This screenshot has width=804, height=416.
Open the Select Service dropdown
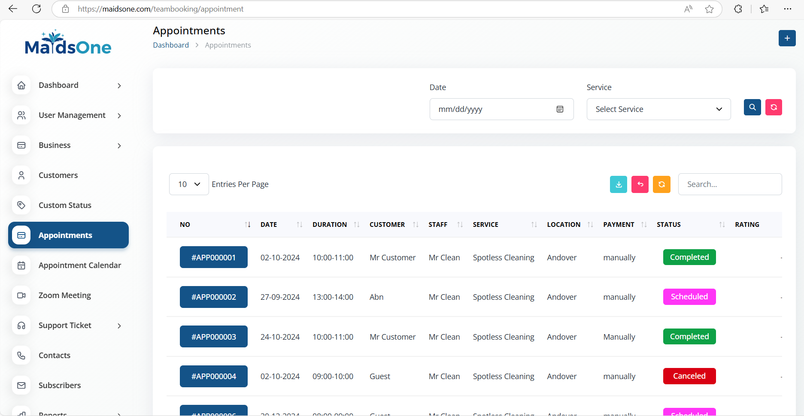[658, 109]
